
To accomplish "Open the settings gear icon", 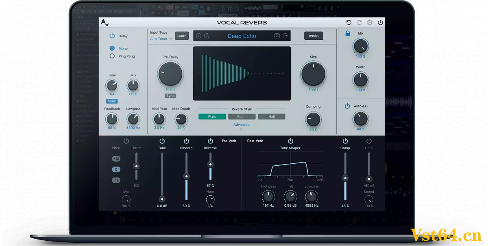I will (370, 23).
